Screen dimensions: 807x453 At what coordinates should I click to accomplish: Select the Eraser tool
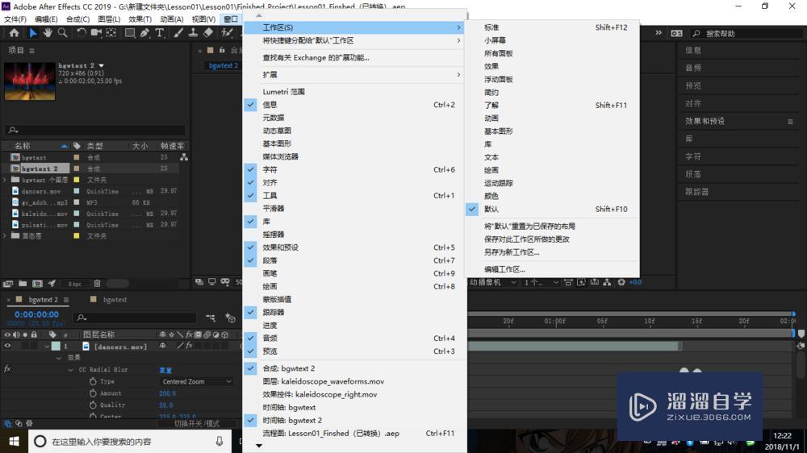(x=208, y=33)
